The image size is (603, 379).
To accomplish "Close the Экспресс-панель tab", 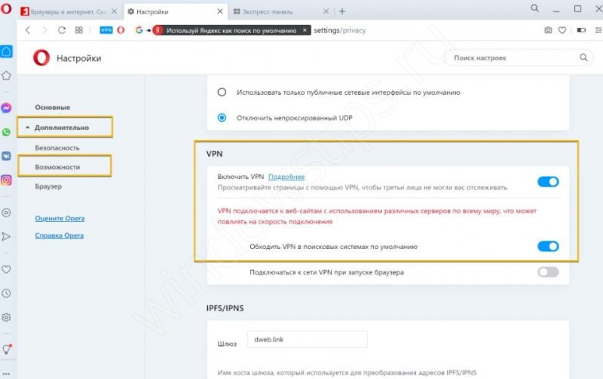I will [x=326, y=11].
